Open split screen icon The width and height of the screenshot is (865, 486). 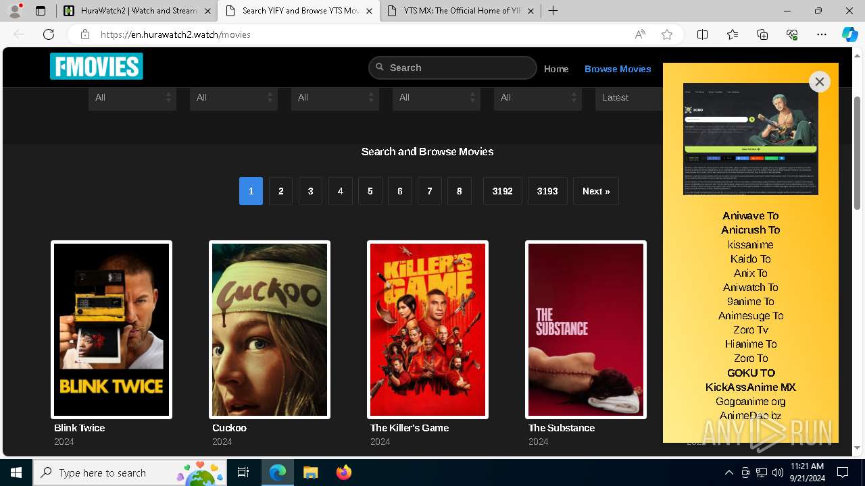click(x=702, y=34)
